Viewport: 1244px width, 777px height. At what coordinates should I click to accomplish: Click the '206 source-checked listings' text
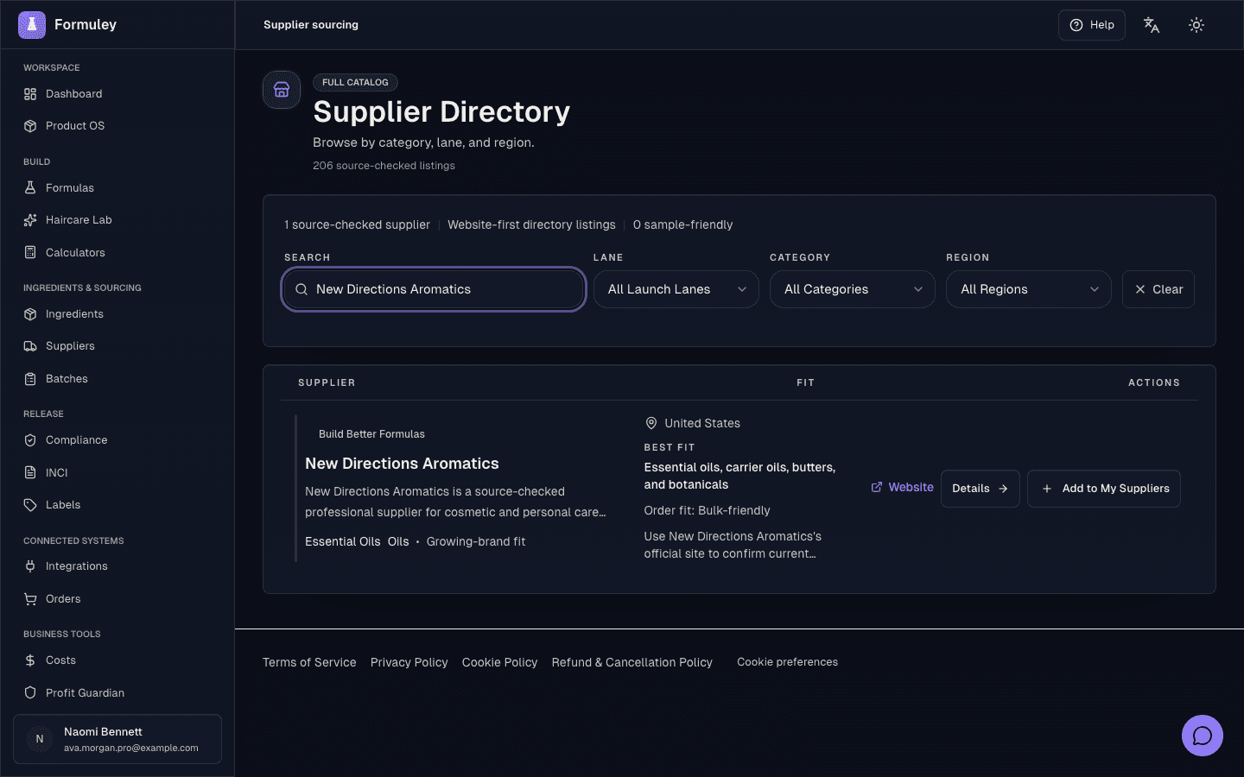tap(384, 166)
